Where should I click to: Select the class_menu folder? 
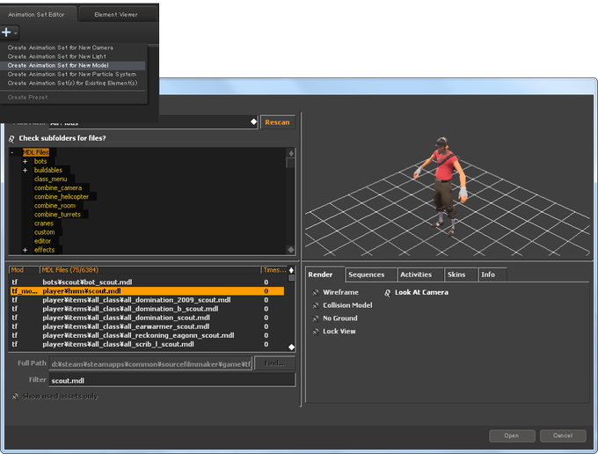click(50, 179)
